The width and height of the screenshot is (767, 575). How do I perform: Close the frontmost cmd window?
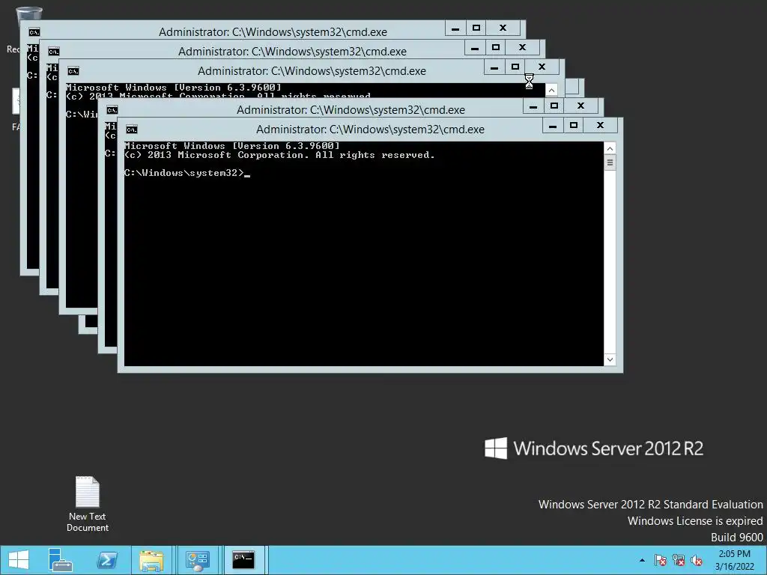click(601, 126)
